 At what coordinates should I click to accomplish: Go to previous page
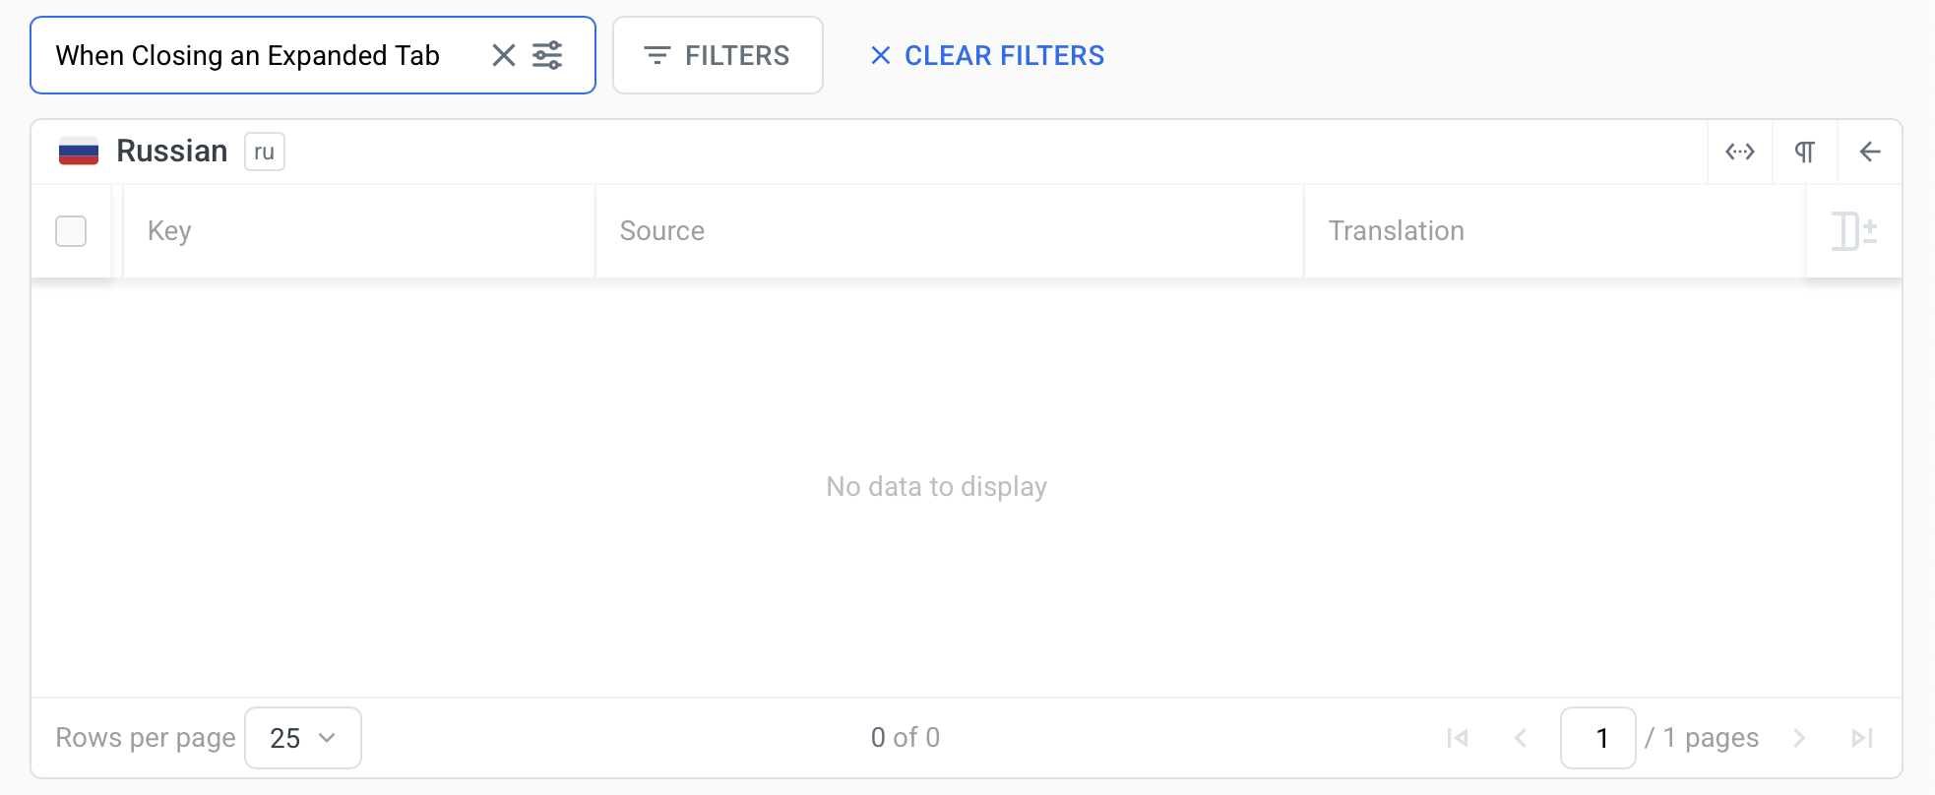(1521, 738)
